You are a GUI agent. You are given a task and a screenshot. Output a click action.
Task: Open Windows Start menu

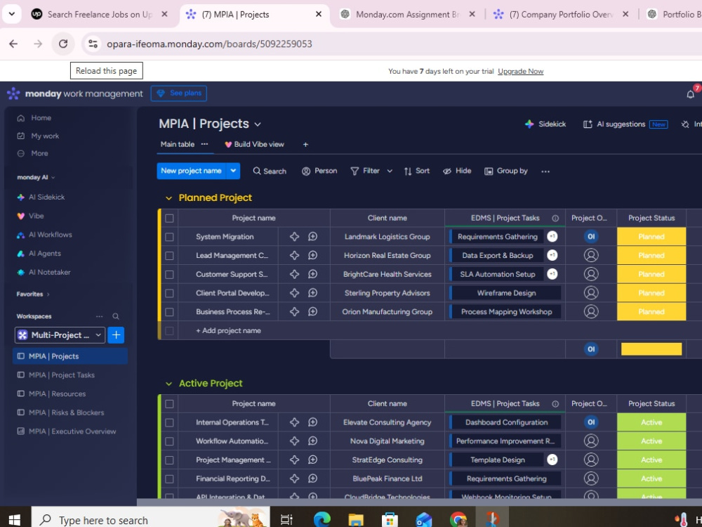pos(14,519)
